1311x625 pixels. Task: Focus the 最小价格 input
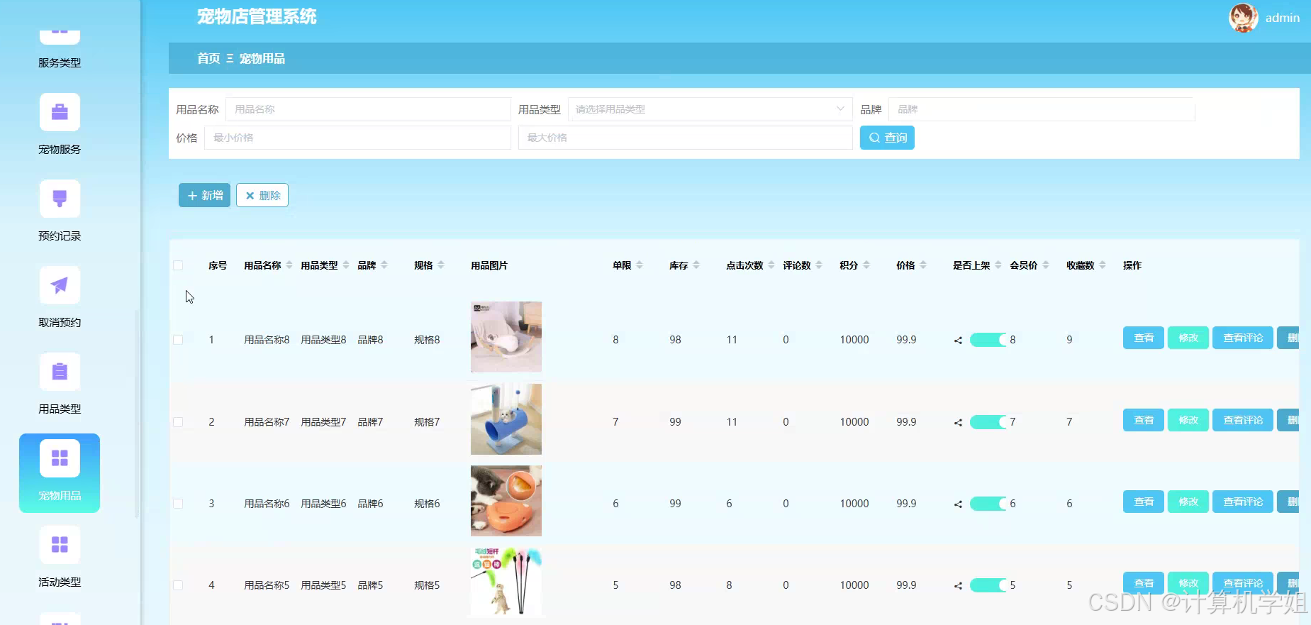357,138
